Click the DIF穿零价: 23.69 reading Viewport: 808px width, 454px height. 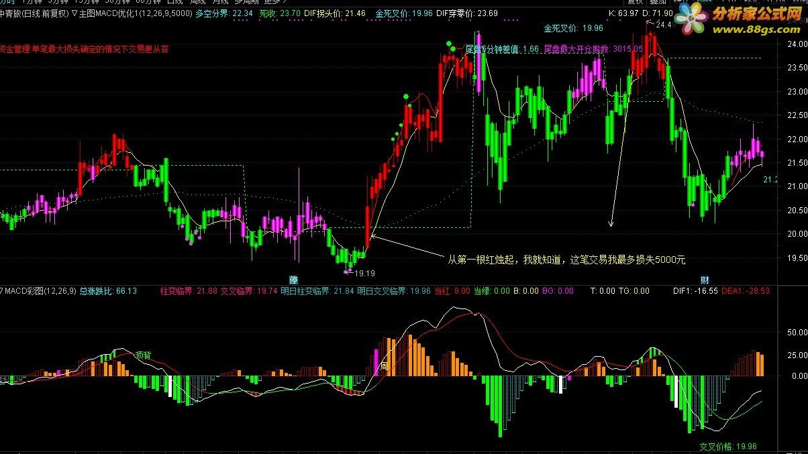click(467, 13)
